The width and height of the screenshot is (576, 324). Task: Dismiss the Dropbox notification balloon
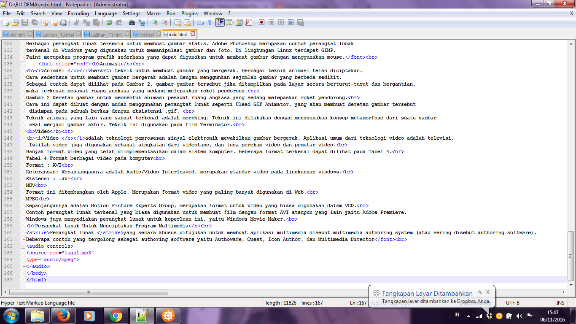[x=488, y=292]
